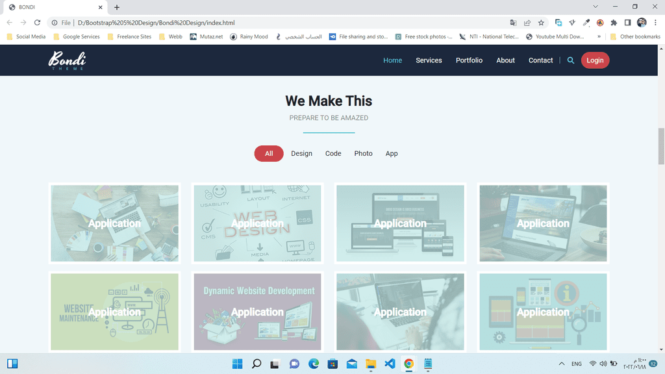This screenshot has height=374, width=665.
Task: Open the Mutaz.net bookmark
Action: (207, 36)
